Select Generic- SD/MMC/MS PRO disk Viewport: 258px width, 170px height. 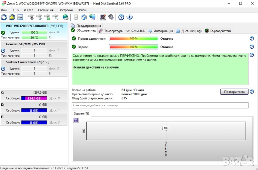[x=25, y=44]
